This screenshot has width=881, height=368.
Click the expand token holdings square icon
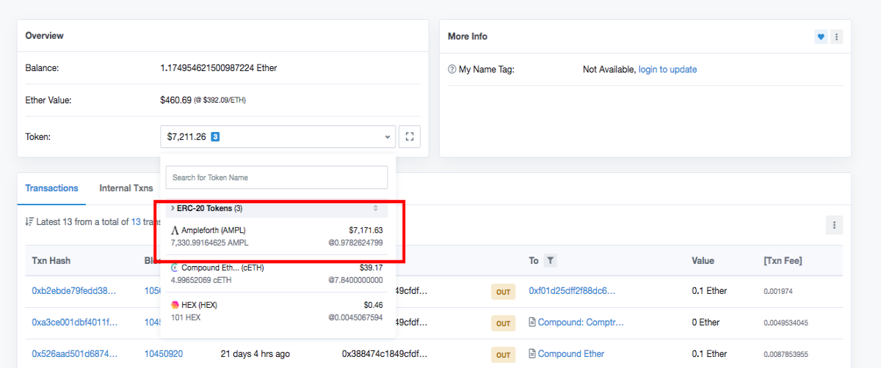click(410, 136)
